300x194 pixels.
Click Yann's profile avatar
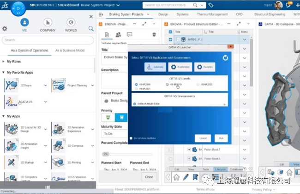pyautogui.click(x=278, y=5)
